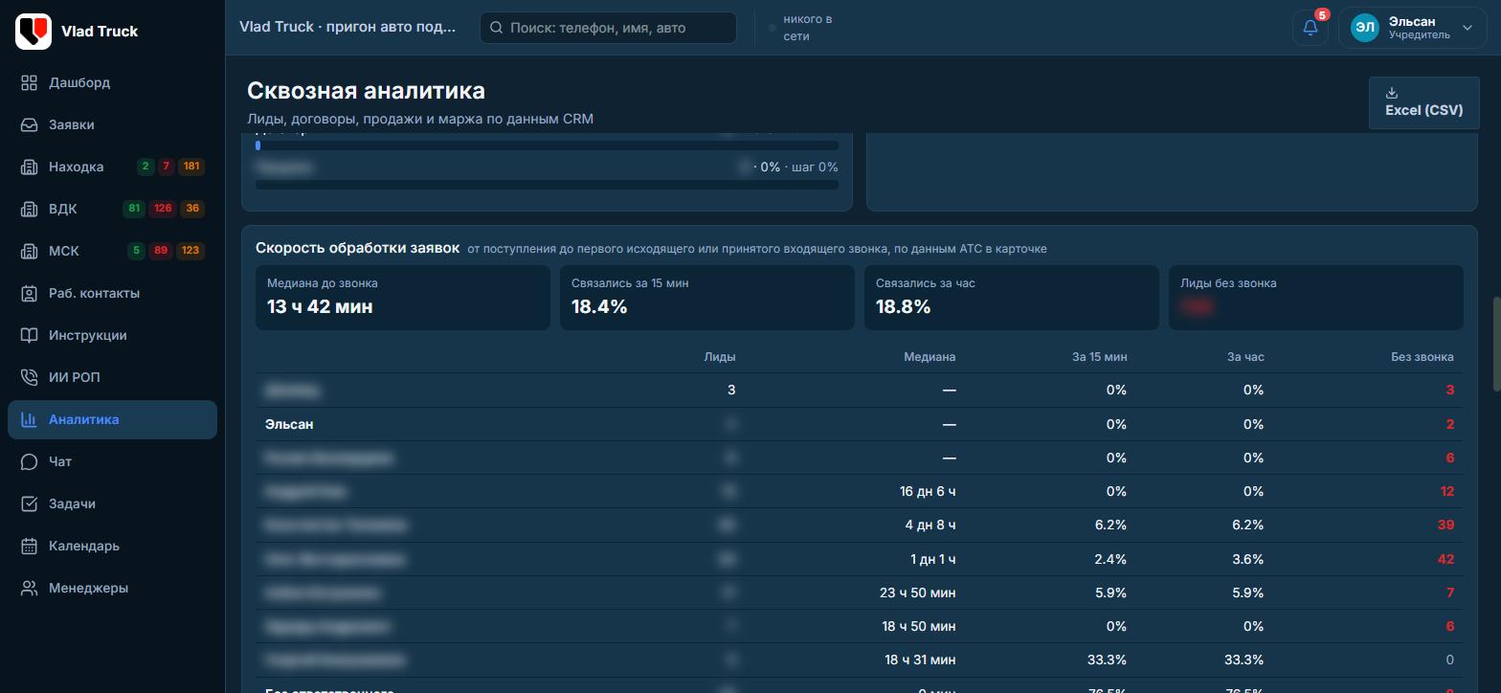Click the Находка orange badge 181
The width and height of the screenshot is (1501, 693).
click(191, 167)
